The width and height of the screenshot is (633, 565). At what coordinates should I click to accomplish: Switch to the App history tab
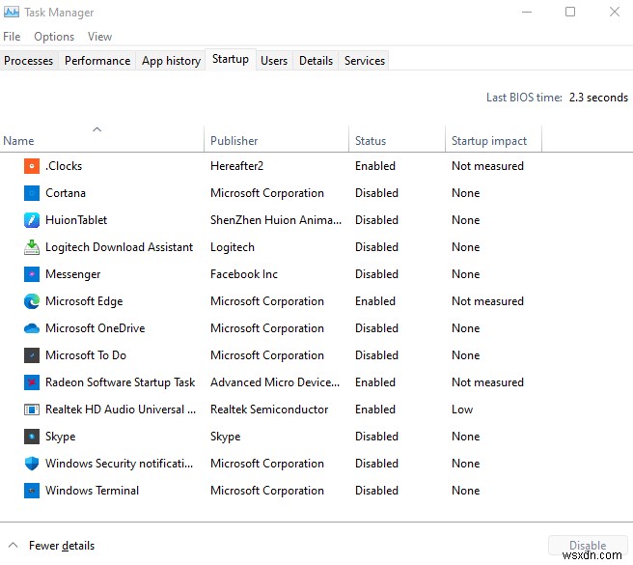171,61
